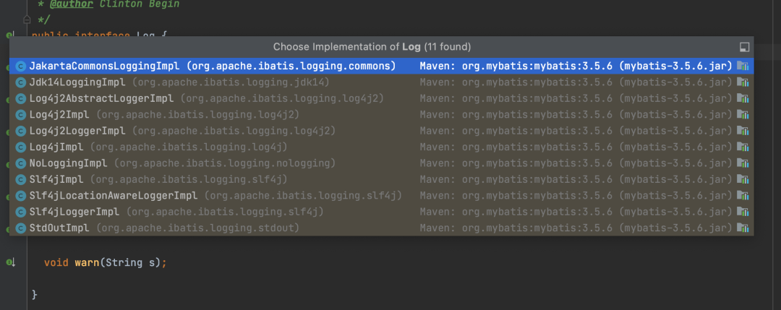Click library icon on Log4j2AbstractLoggerImpl row

[743, 98]
